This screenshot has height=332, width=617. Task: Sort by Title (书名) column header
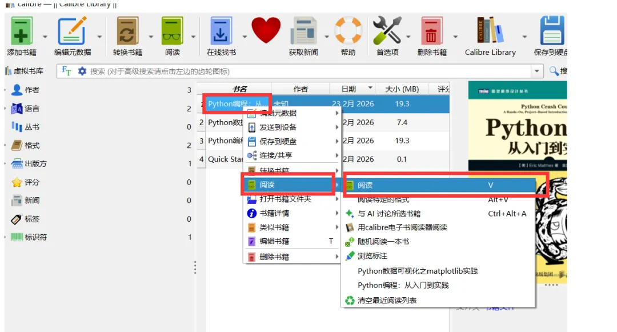tap(239, 89)
